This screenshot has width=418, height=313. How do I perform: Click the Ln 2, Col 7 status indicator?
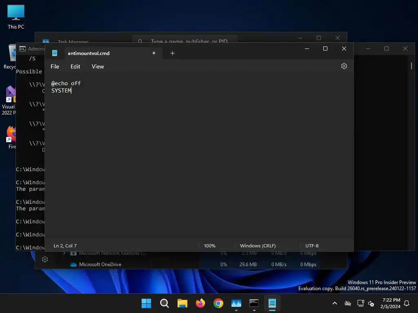pos(65,246)
